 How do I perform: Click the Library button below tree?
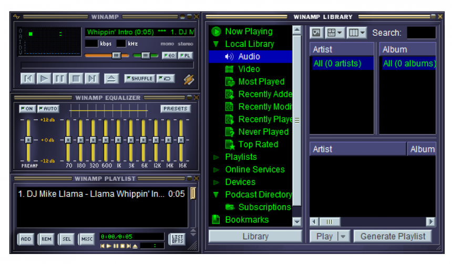click(255, 236)
